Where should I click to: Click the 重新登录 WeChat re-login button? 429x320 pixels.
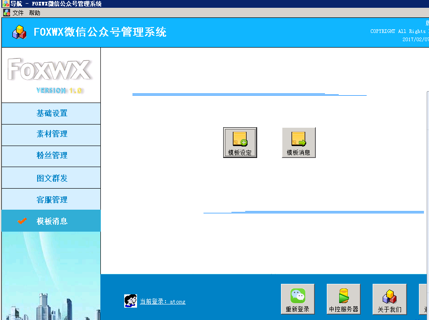[297, 299]
